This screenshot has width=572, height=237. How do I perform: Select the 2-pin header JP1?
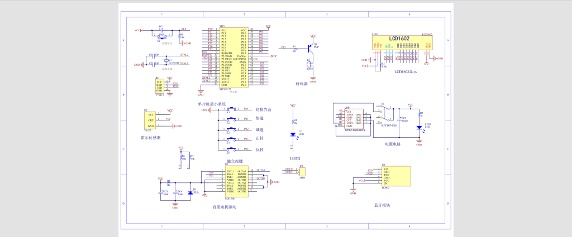click(x=302, y=171)
